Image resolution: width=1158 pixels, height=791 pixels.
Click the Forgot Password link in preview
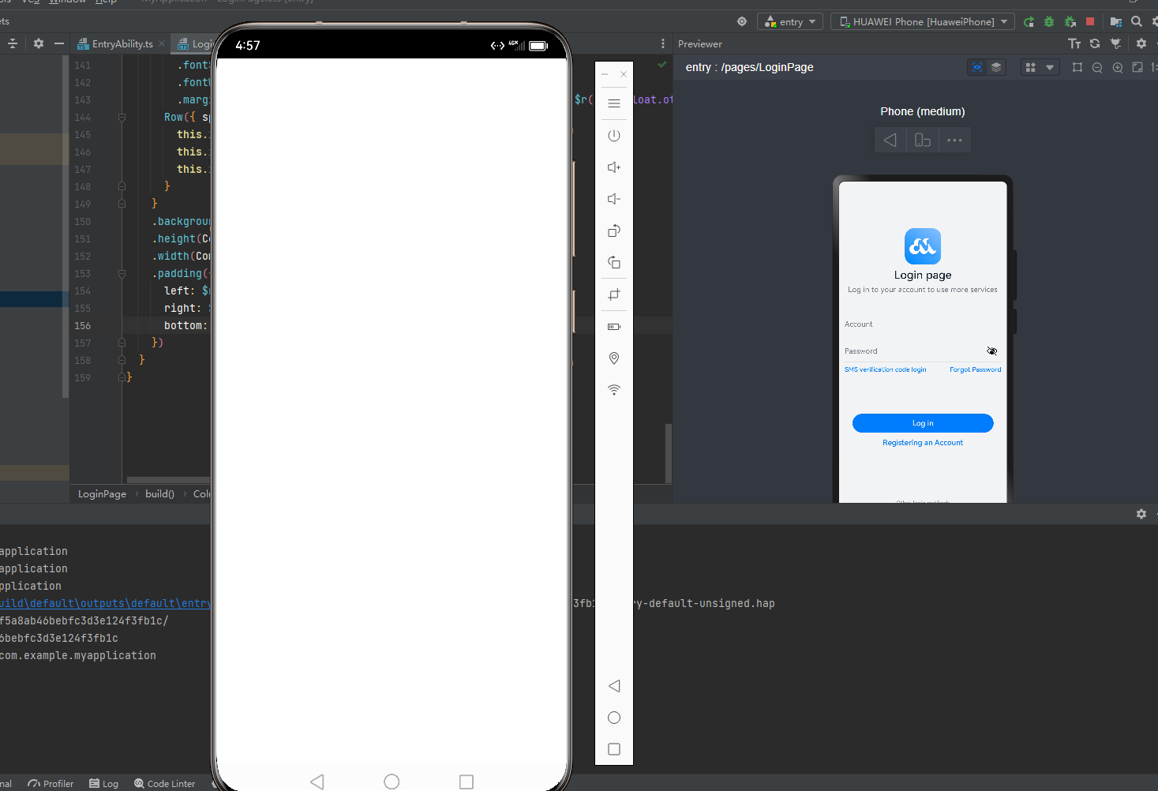975,369
